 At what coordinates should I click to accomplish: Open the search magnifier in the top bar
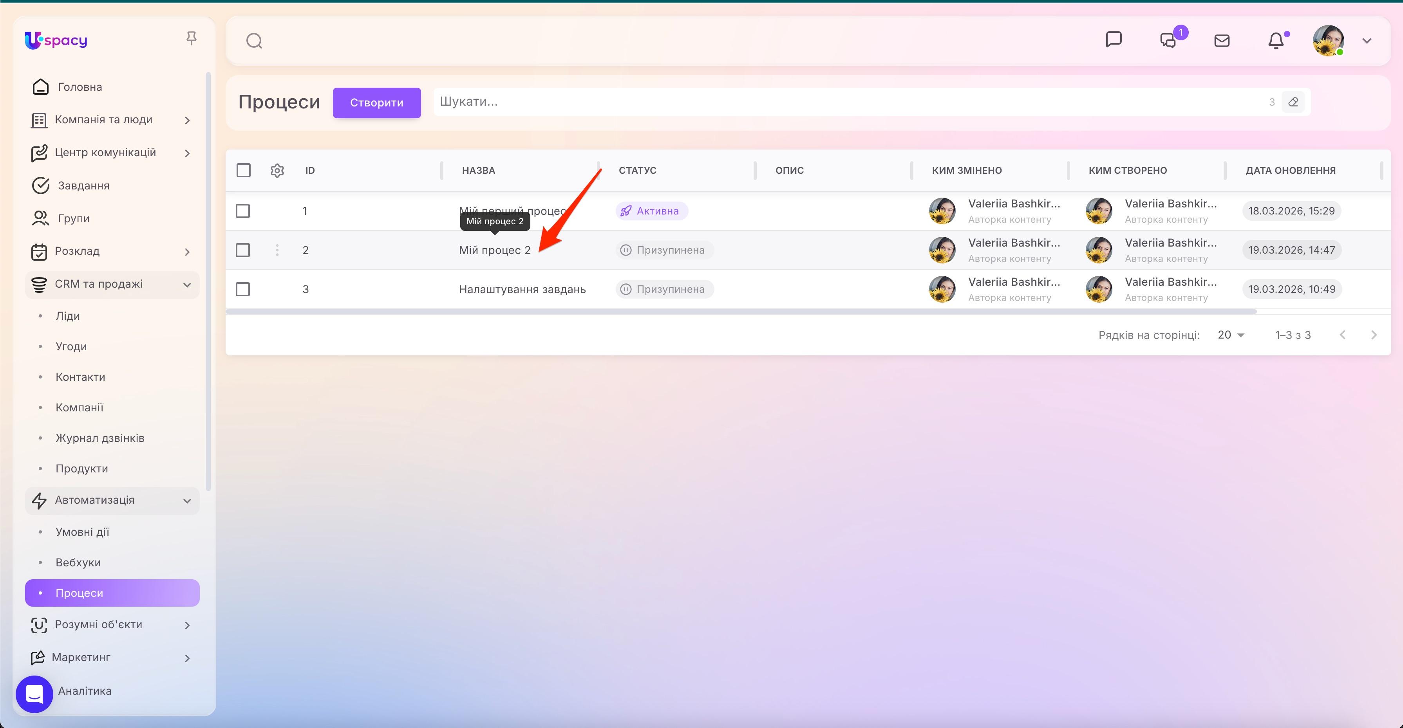pos(254,40)
